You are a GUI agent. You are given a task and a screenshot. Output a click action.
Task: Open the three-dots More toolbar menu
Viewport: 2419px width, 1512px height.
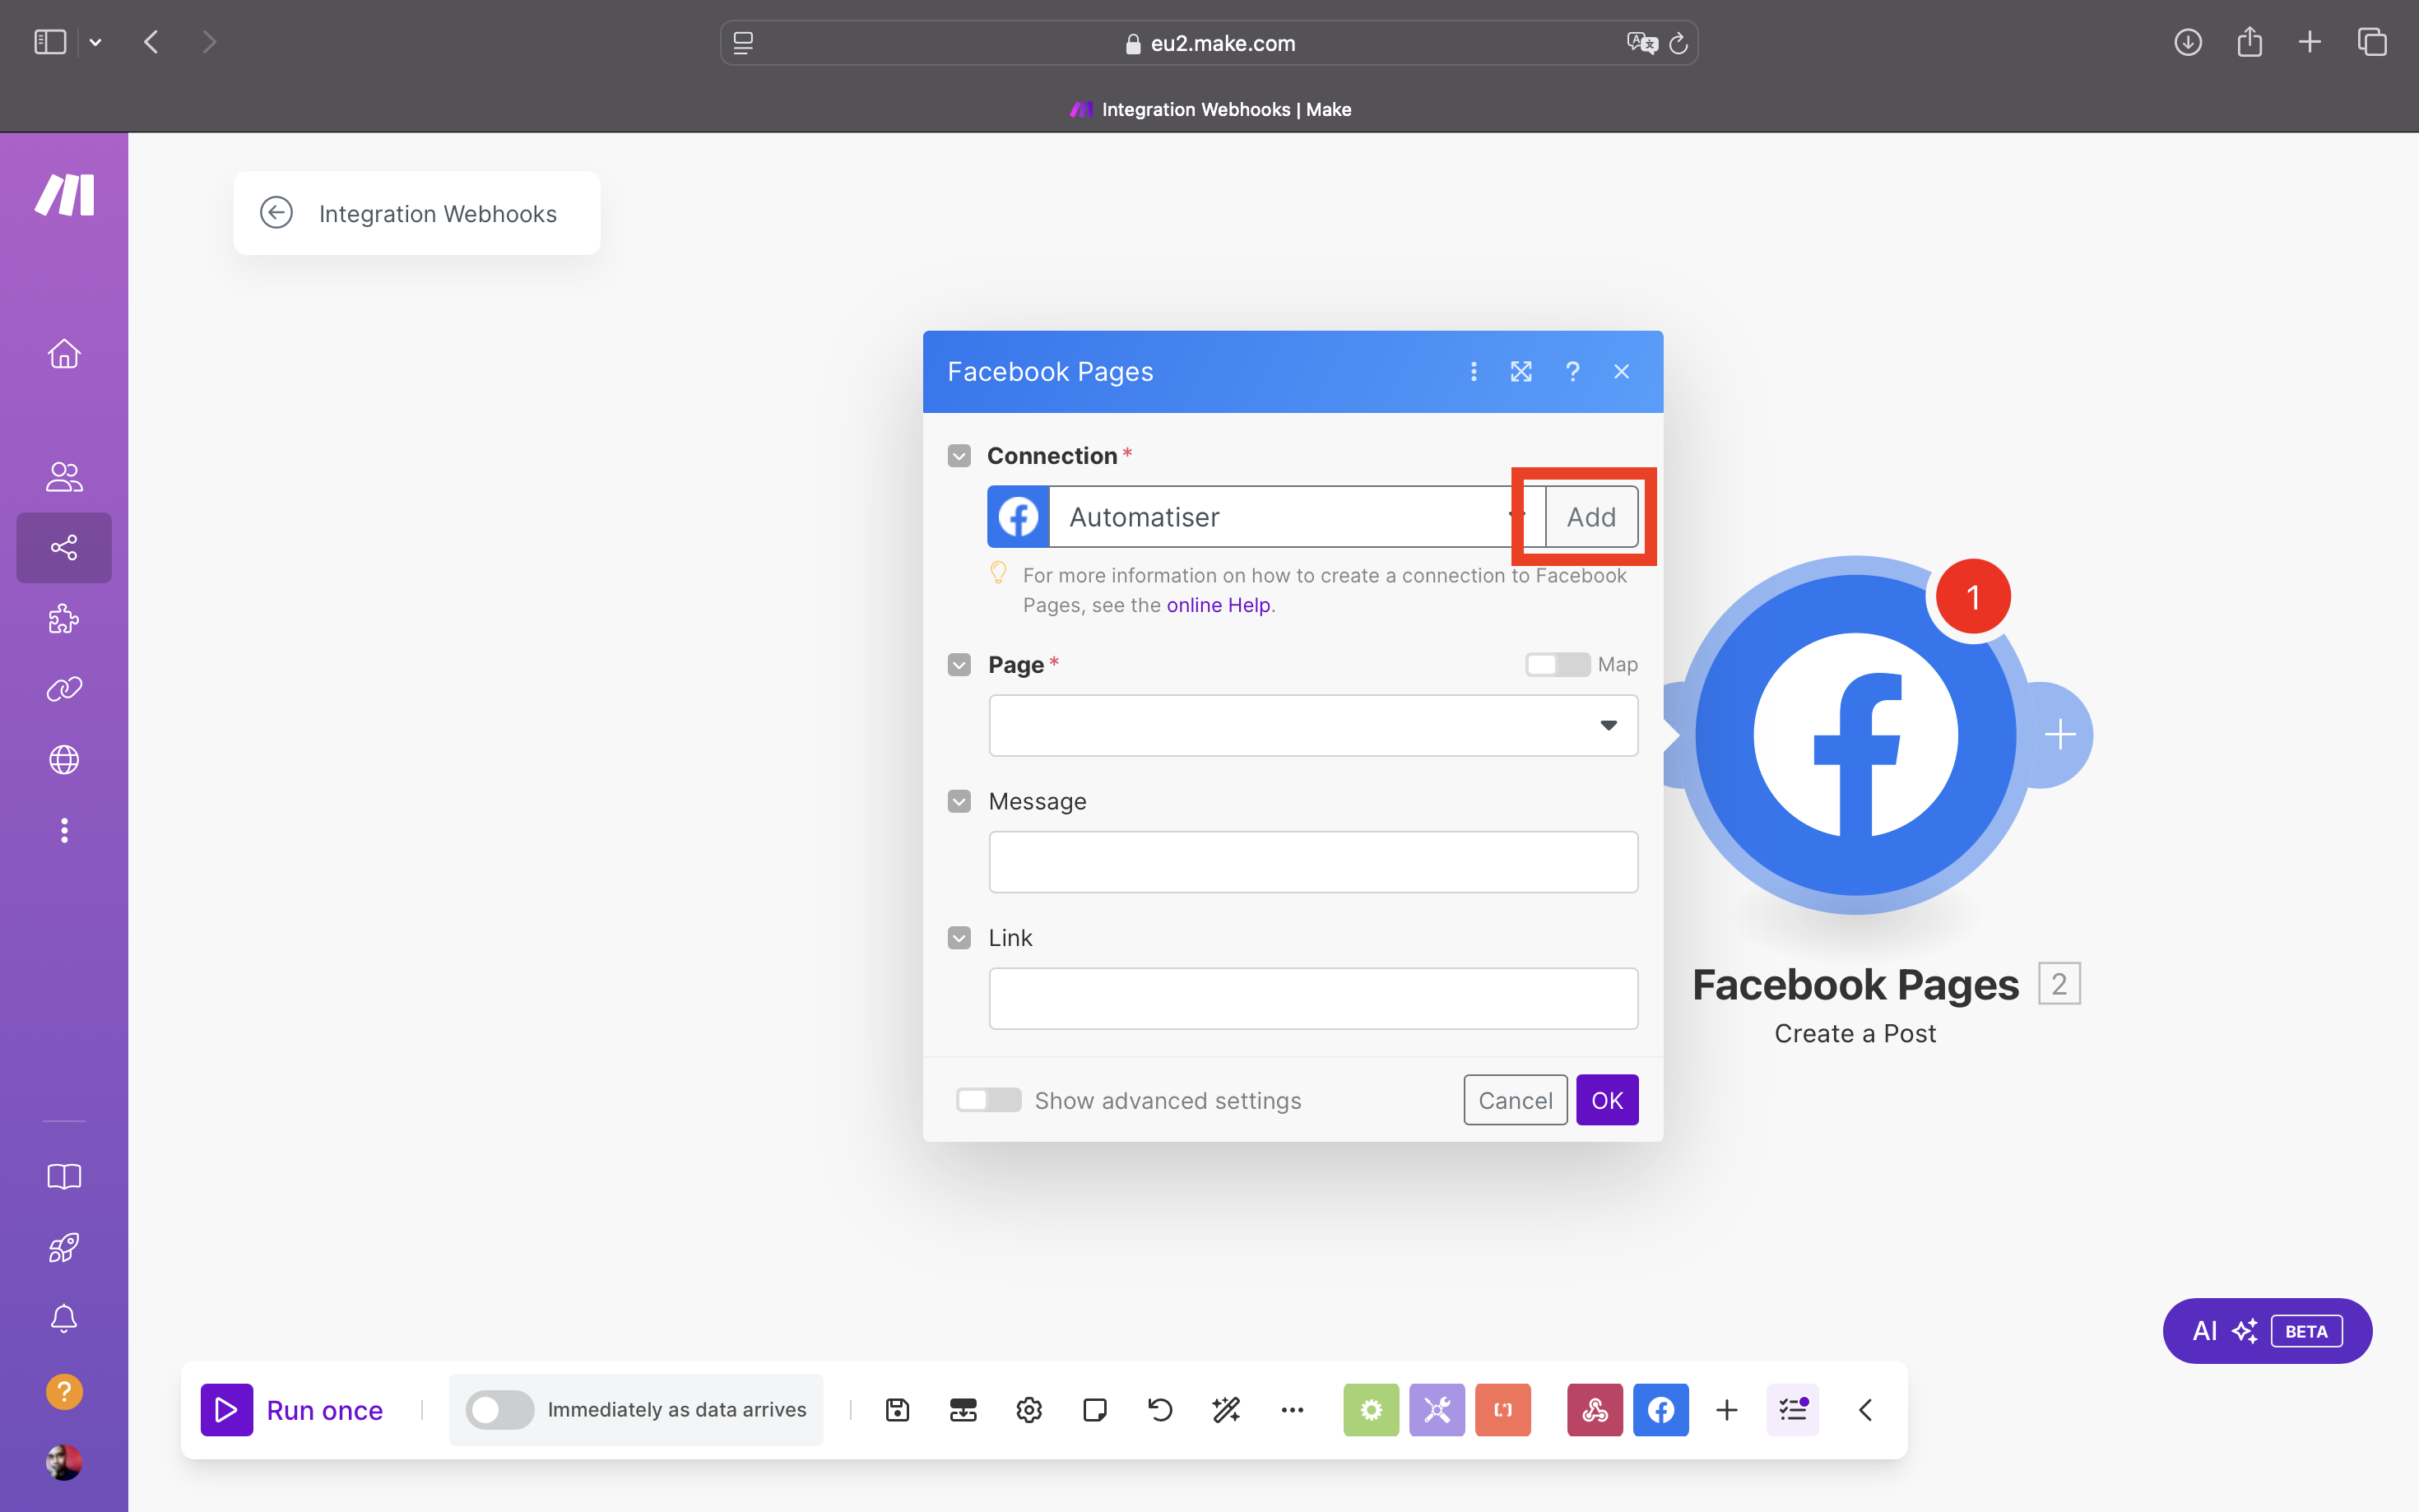point(1292,1410)
